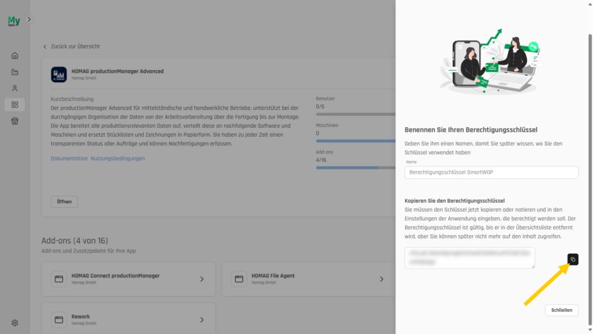Click the 'Kurzbeschreibung' label
Image resolution: width=593 pixels, height=334 pixels.
coord(72,99)
